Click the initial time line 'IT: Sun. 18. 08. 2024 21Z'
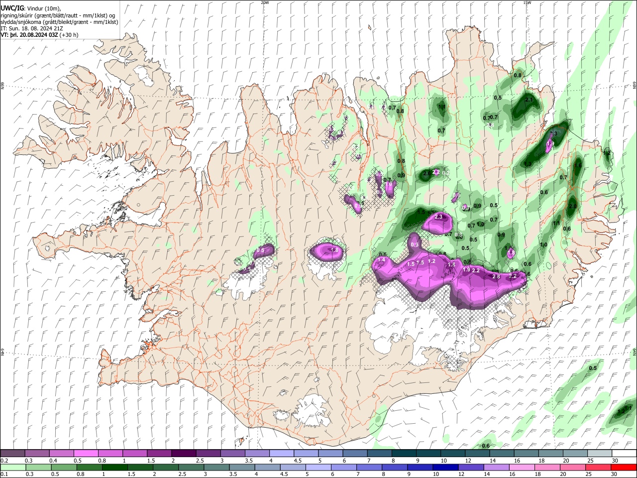This screenshot has height=478, width=637. pos(32,28)
